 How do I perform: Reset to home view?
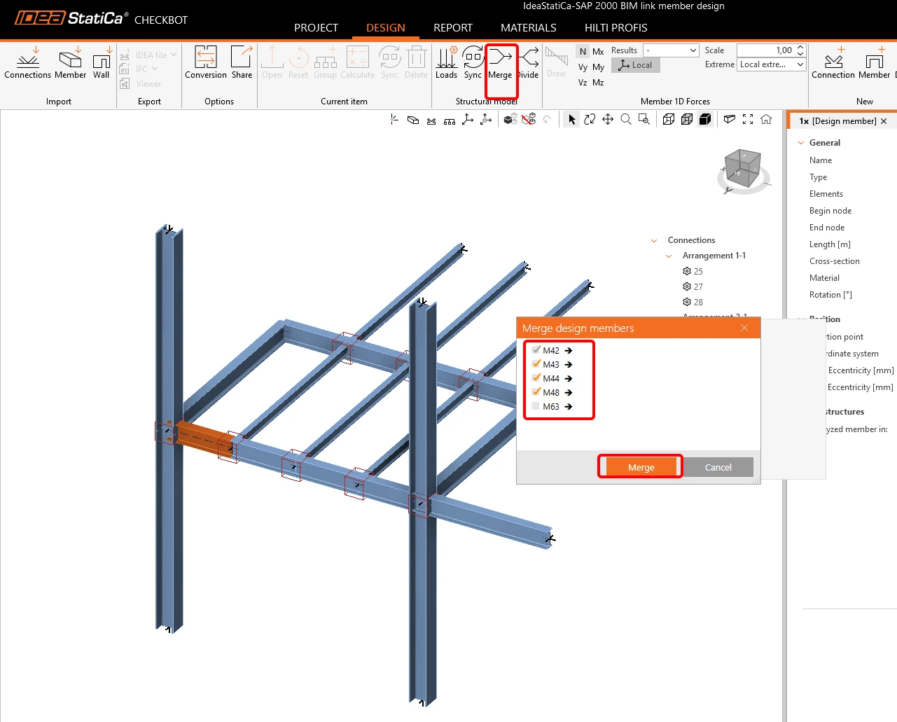point(766,120)
